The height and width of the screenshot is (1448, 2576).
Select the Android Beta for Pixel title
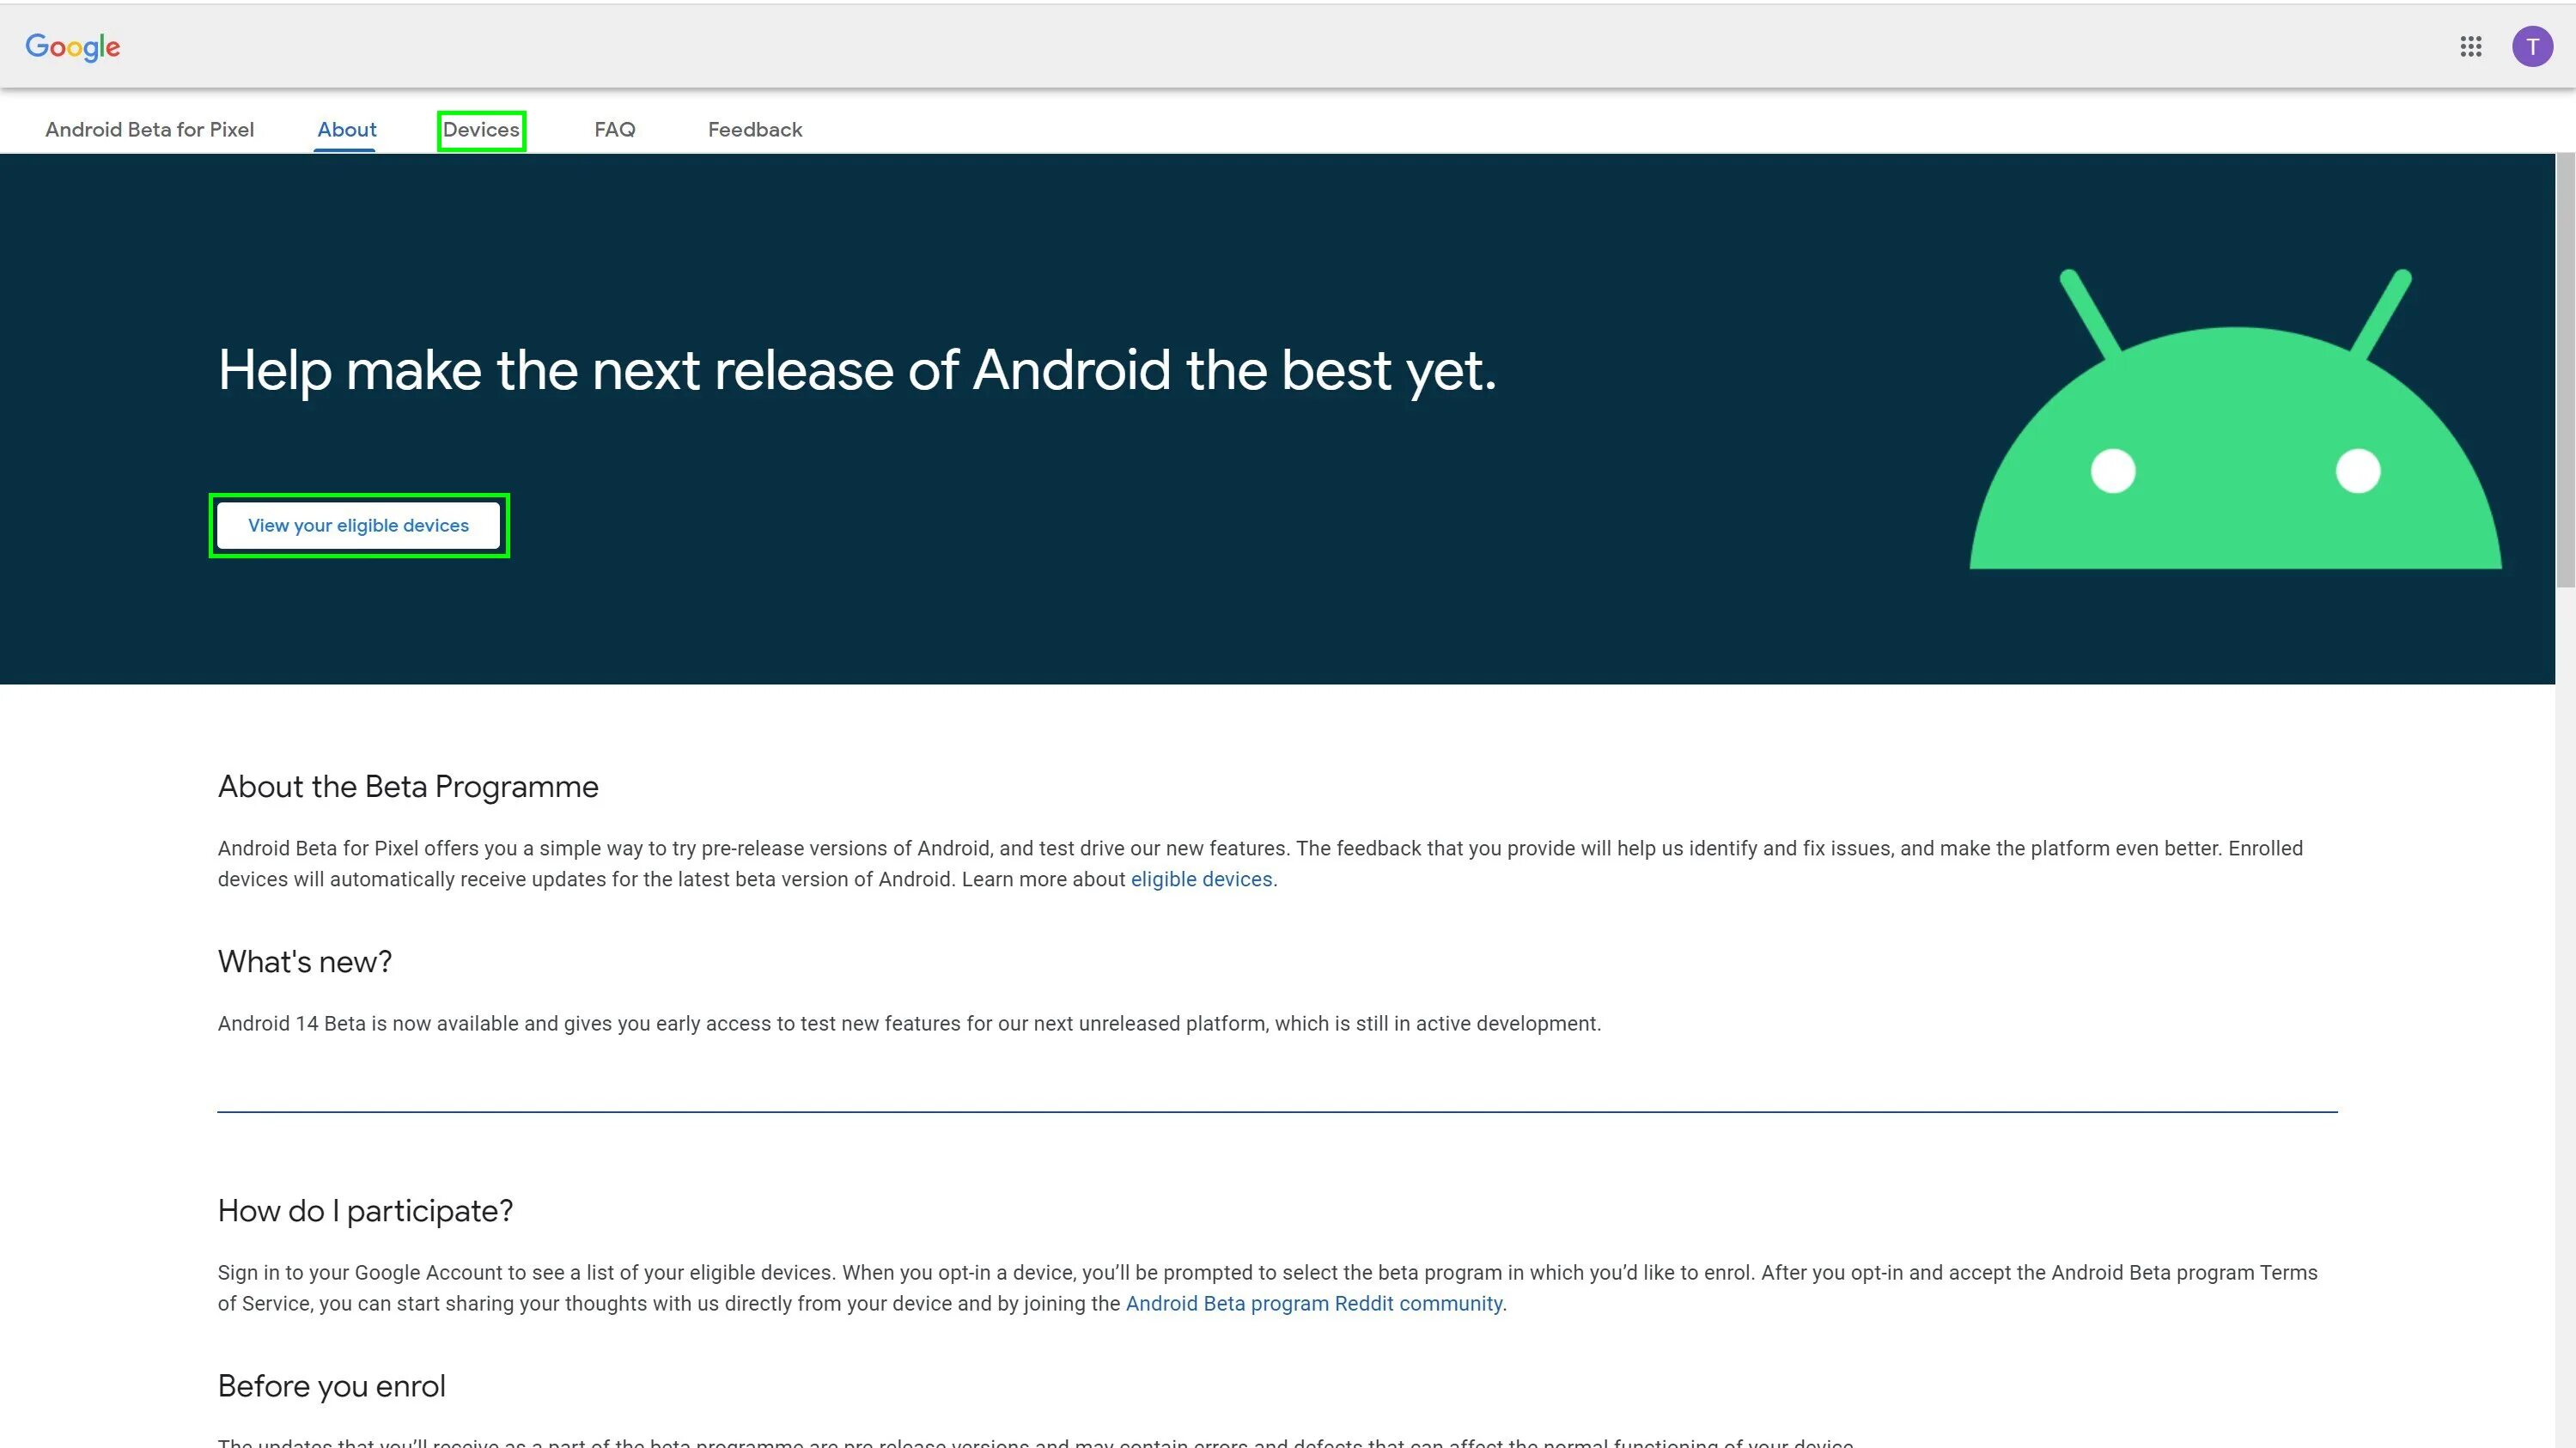coord(149,130)
